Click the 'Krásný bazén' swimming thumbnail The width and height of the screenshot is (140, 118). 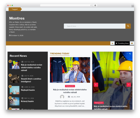point(15,101)
